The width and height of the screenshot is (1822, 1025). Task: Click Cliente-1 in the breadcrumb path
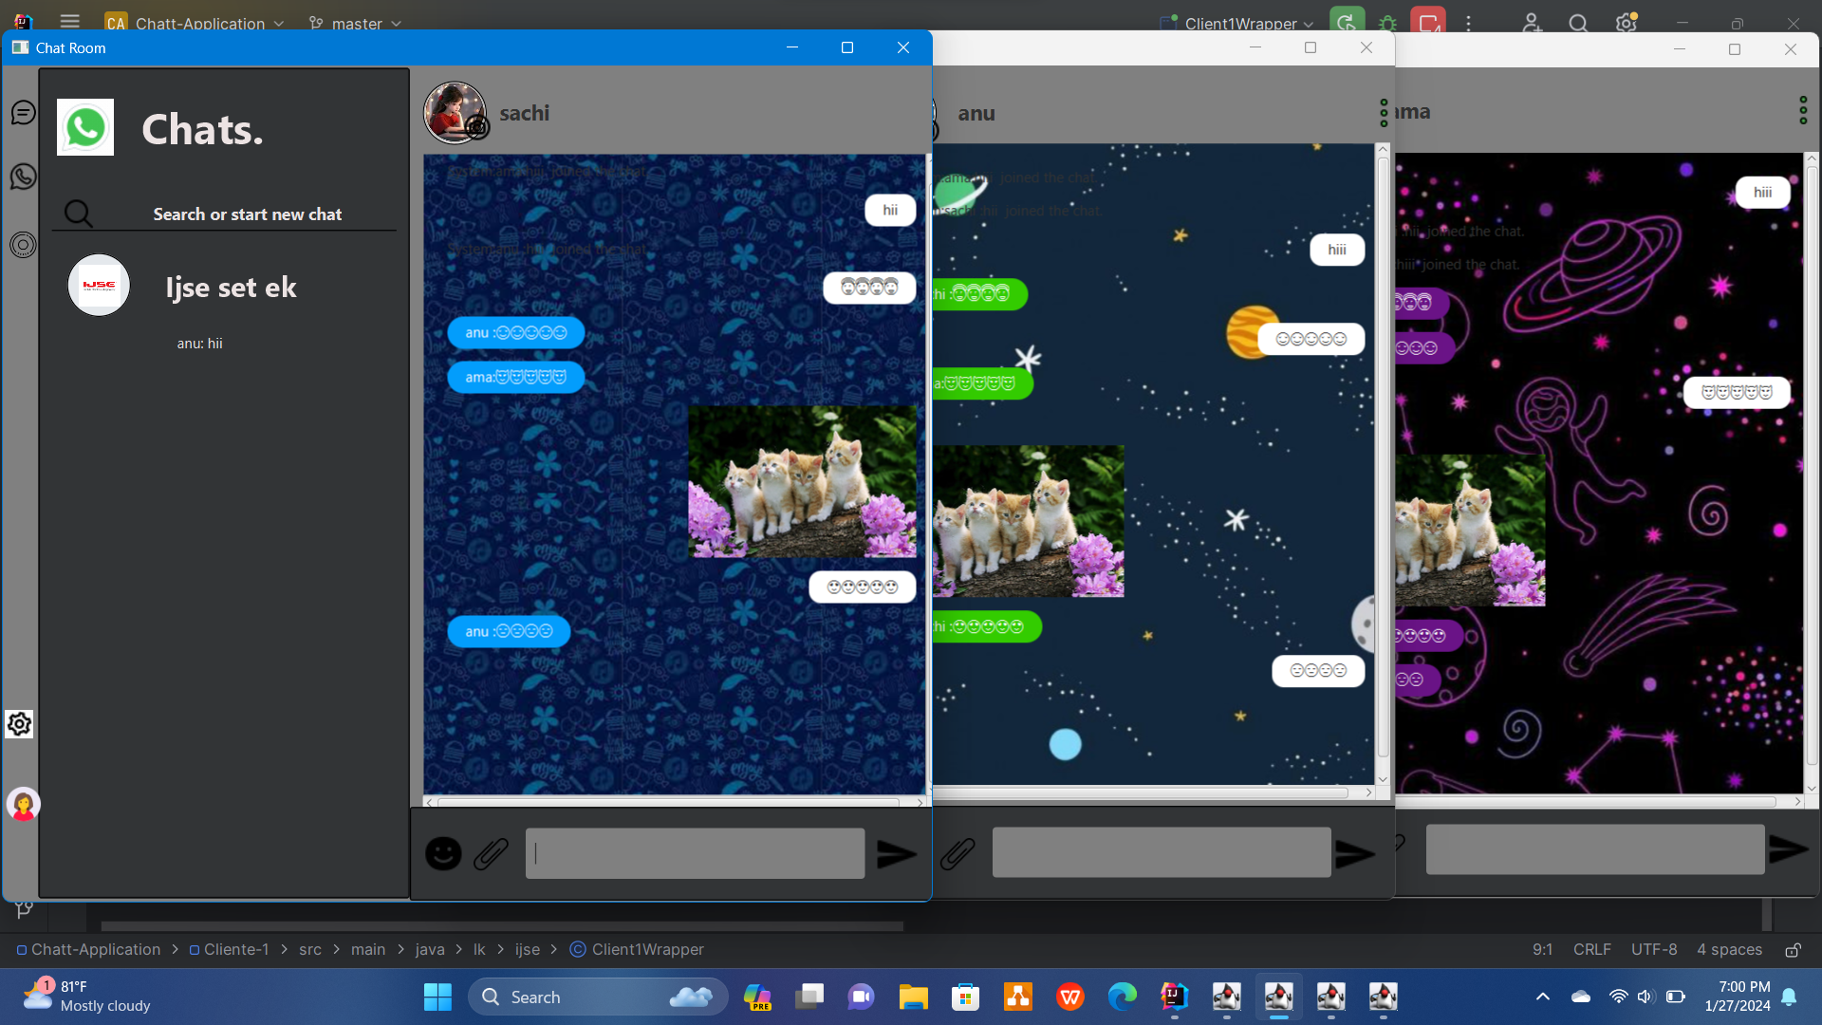click(235, 949)
